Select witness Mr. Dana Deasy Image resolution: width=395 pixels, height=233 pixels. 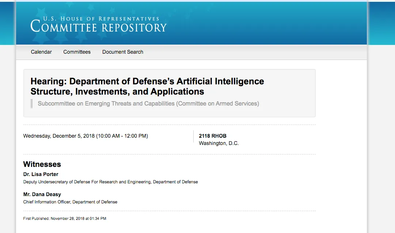point(42,194)
